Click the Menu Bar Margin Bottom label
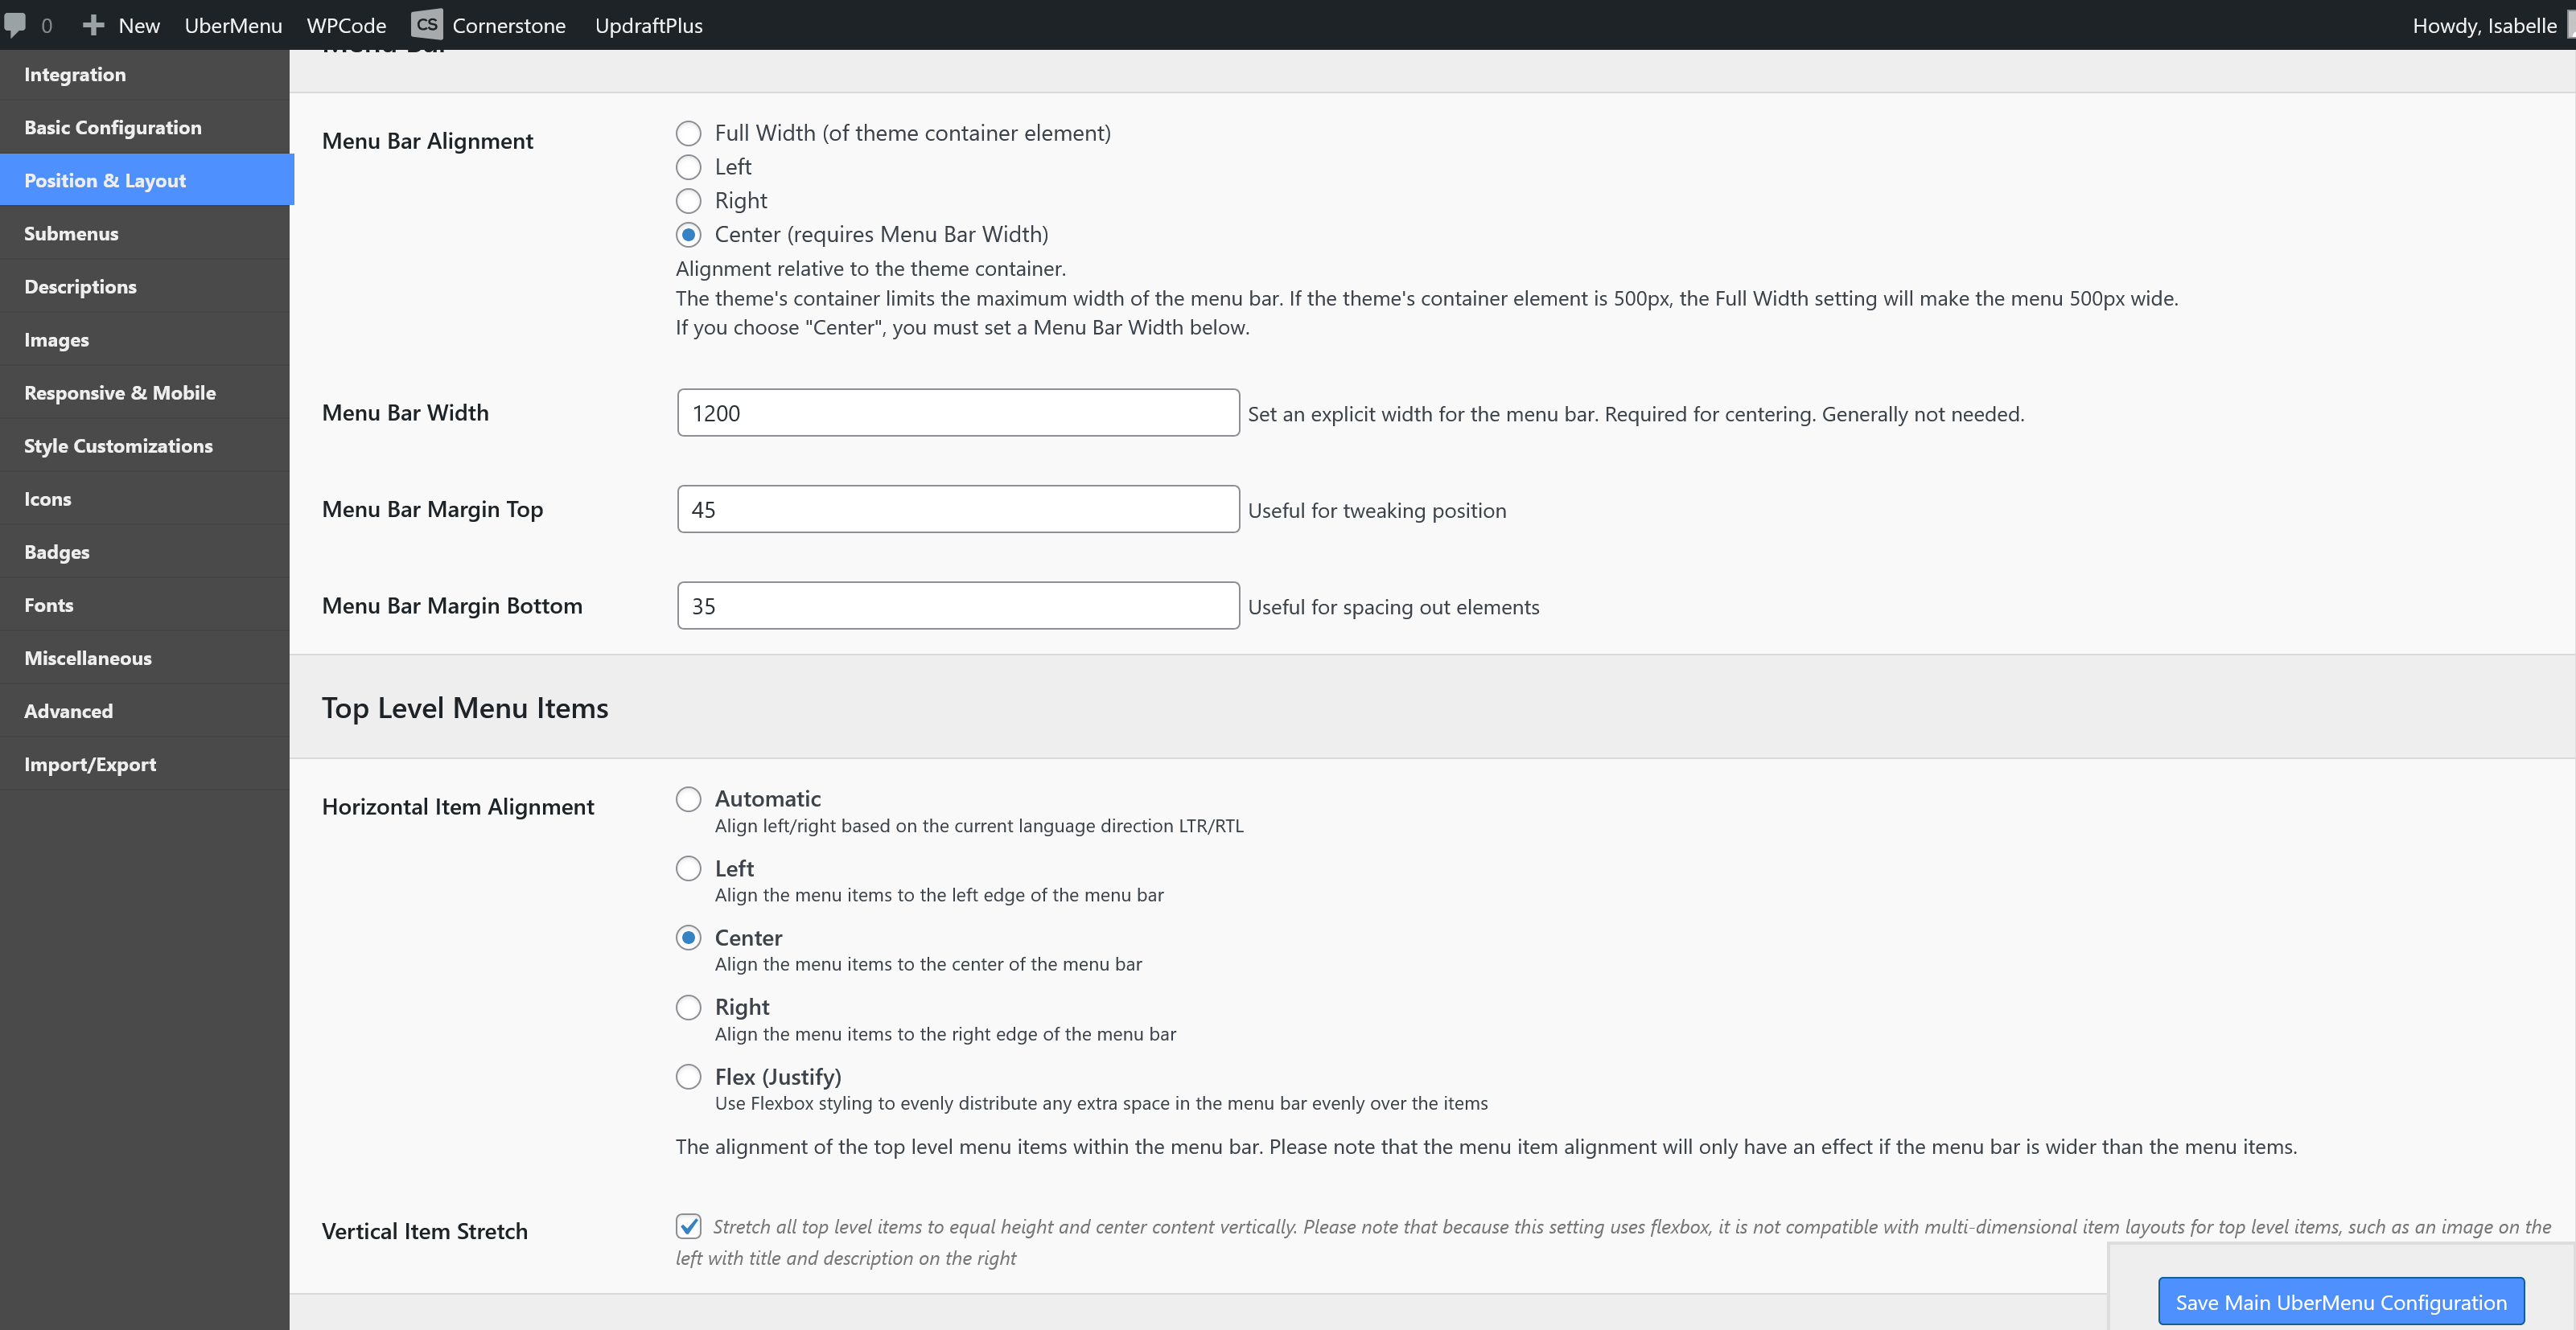This screenshot has width=2576, height=1330. click(452, 605)
